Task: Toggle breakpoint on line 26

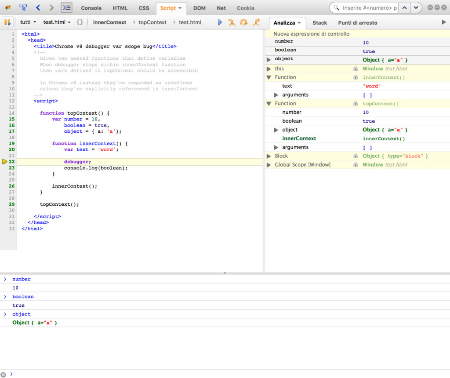Action: tap(11, 186)
